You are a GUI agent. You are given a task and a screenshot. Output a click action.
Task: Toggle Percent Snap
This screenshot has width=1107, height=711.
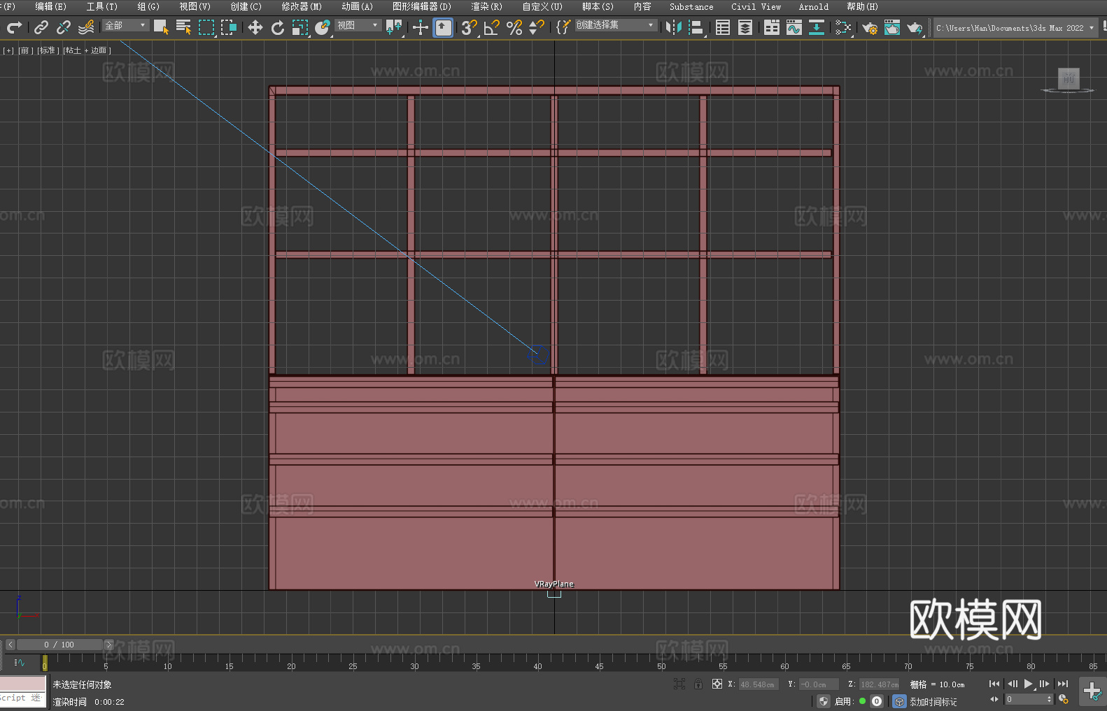click(514, 27)
